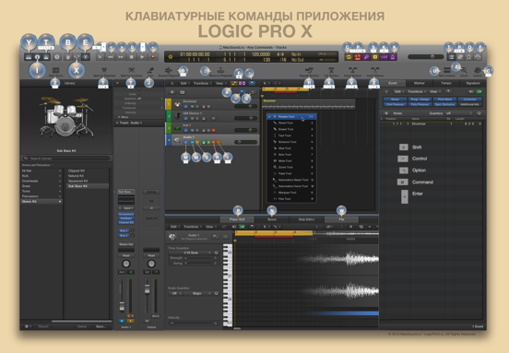Adjust the Audio 1 track volume slider

point(245,142)
